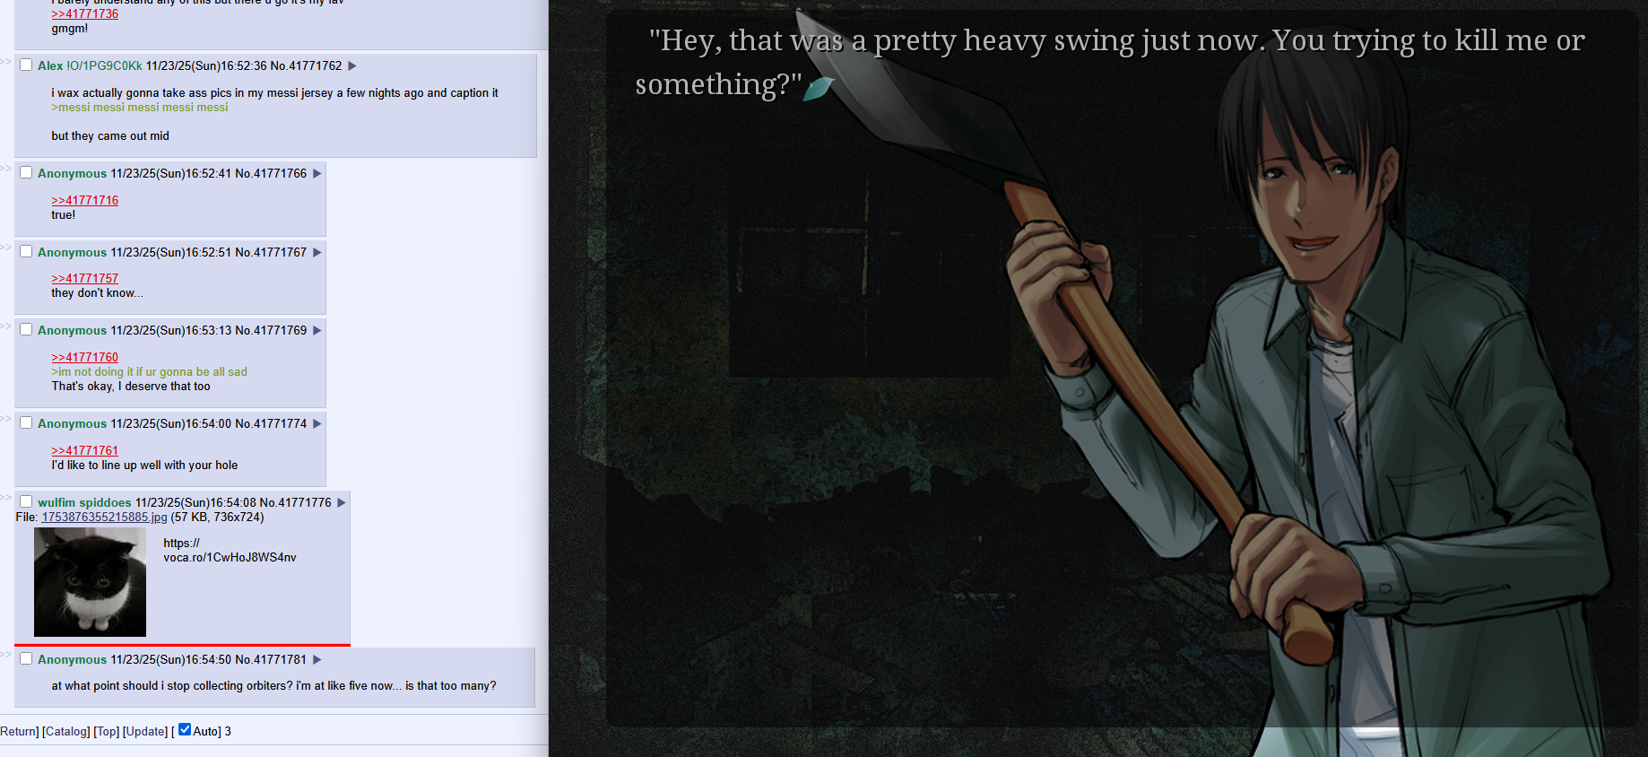Viewport: 1648px width, 757px height.
Task: Open post menu arrow for No.41771762
Action: point(352,65)
